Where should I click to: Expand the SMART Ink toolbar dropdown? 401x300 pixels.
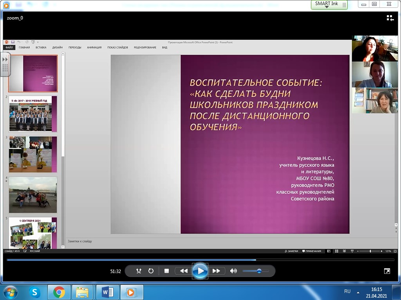[327, 7]
